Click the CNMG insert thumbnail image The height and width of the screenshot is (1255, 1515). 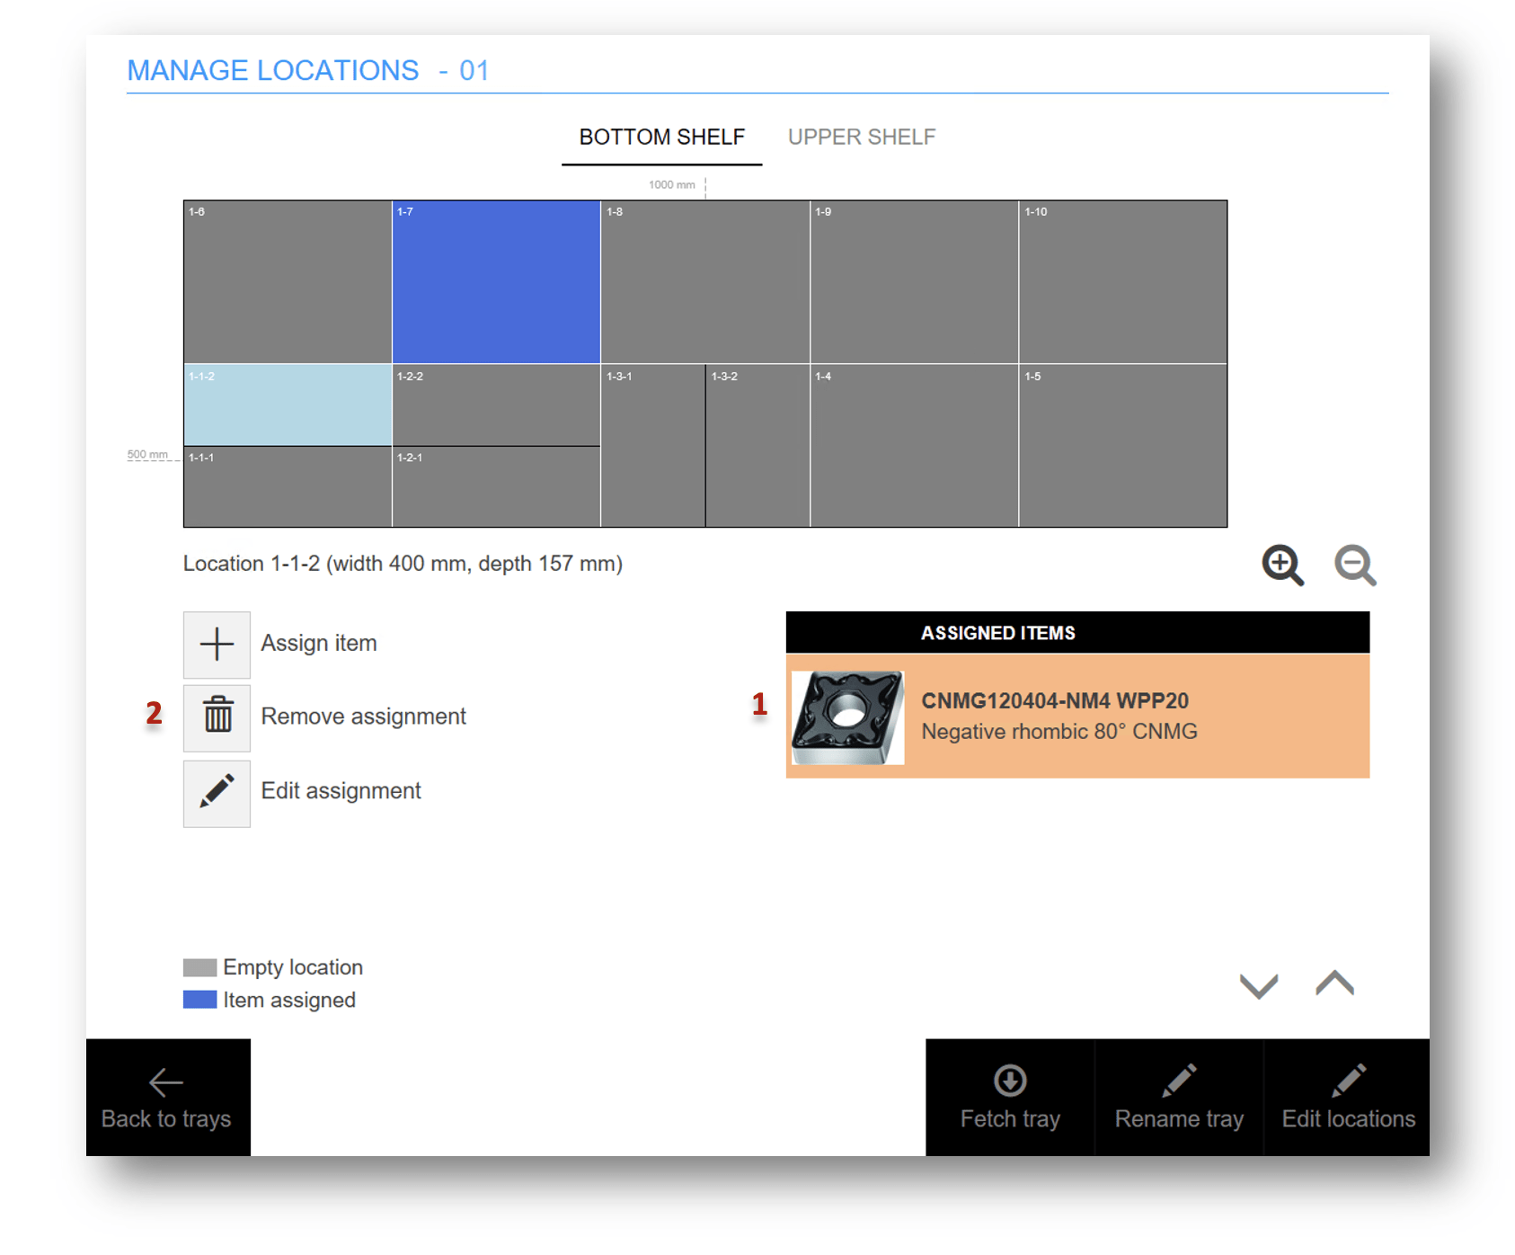847,717
